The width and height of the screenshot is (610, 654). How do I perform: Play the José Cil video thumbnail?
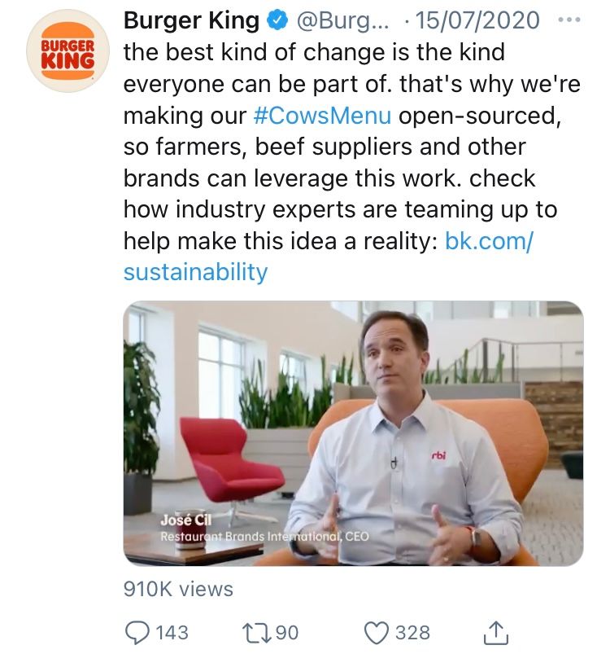[353, 433]
